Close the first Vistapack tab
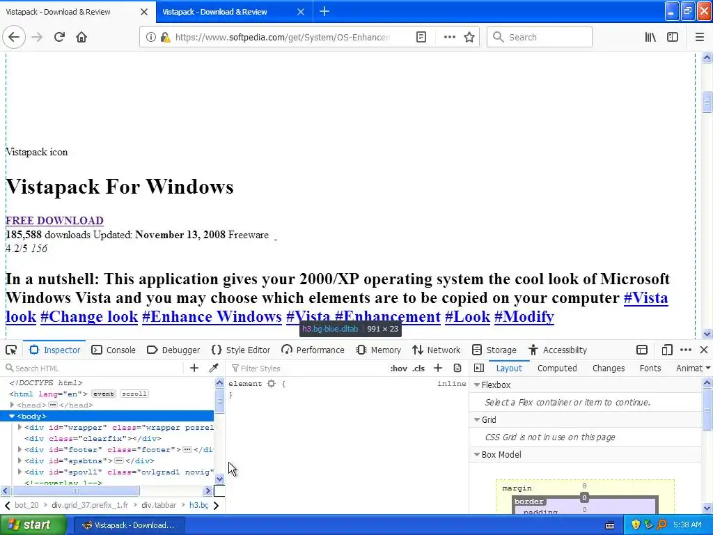 click(x=143, y=12)
